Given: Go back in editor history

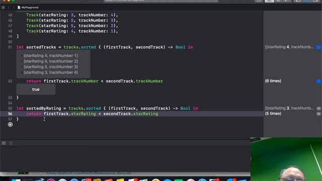Looking at the screenshot, I should tap(9, 8).
